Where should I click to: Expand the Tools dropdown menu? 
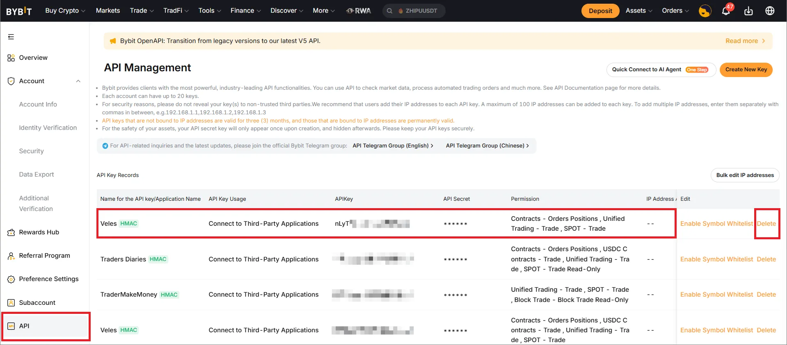click(210, 11)
